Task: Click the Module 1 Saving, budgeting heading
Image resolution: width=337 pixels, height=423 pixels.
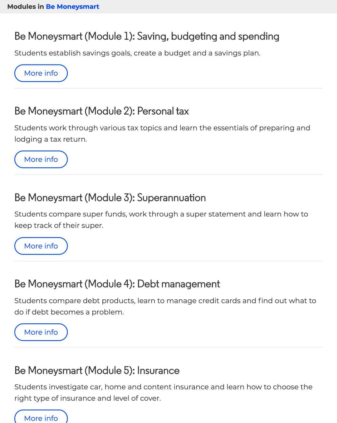Action: click(x=147, y=36)
